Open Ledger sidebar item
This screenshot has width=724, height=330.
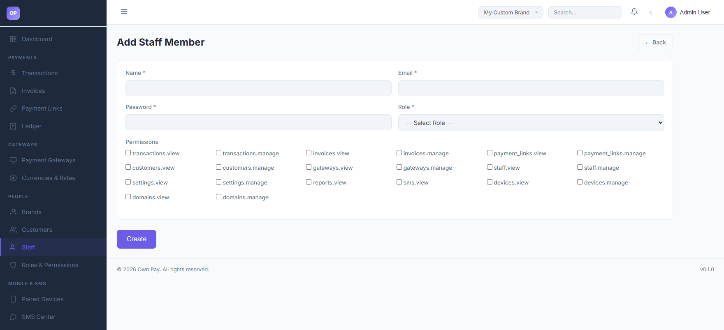pos(53,126)
